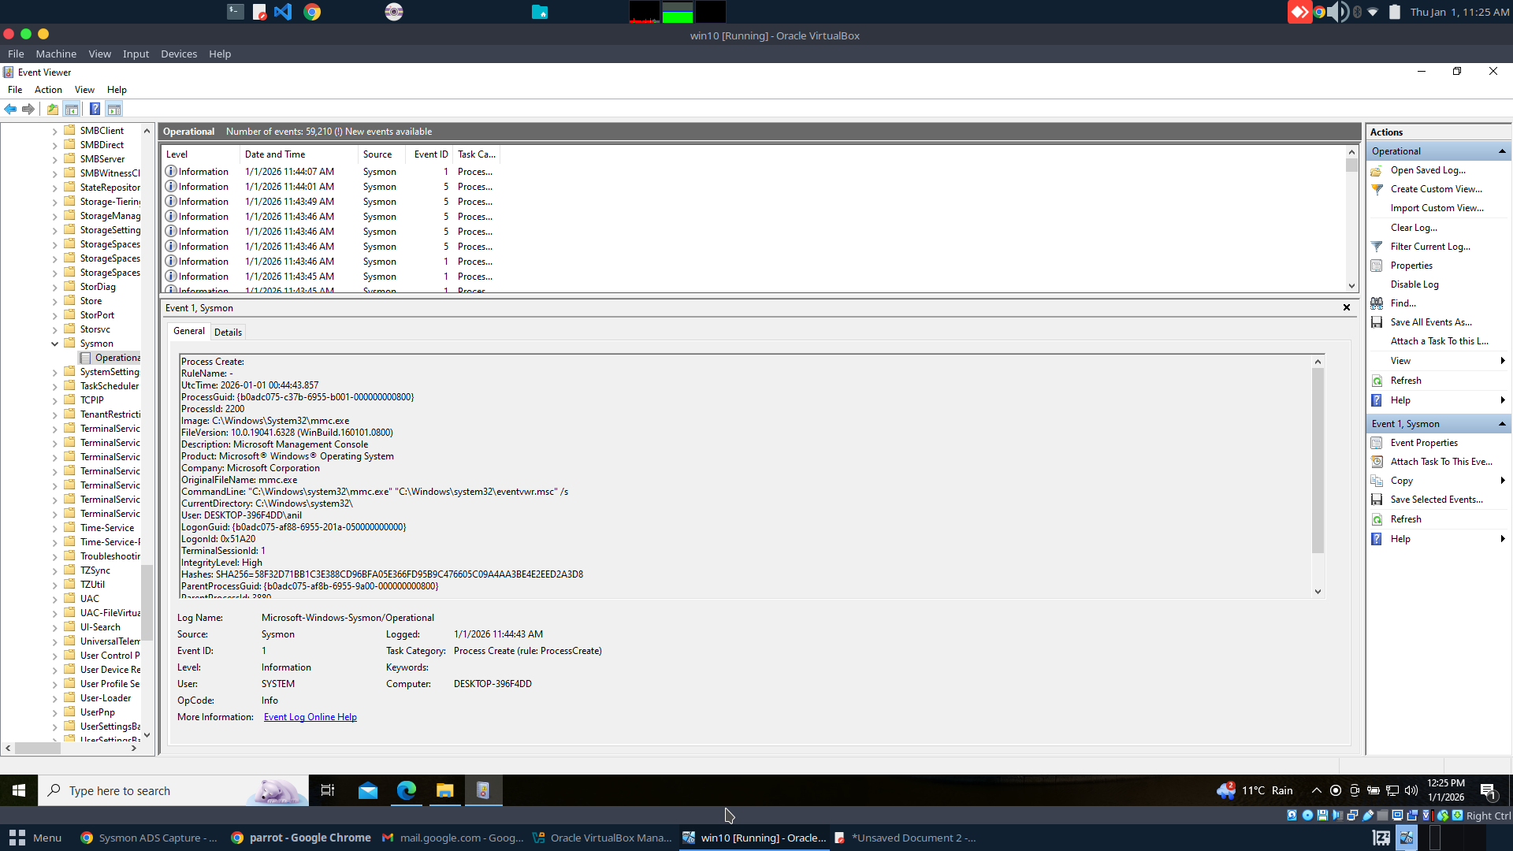Viewport: 1513px width, 851px height.
Task: Click Find binoculars action
Action: (1403, 303)
